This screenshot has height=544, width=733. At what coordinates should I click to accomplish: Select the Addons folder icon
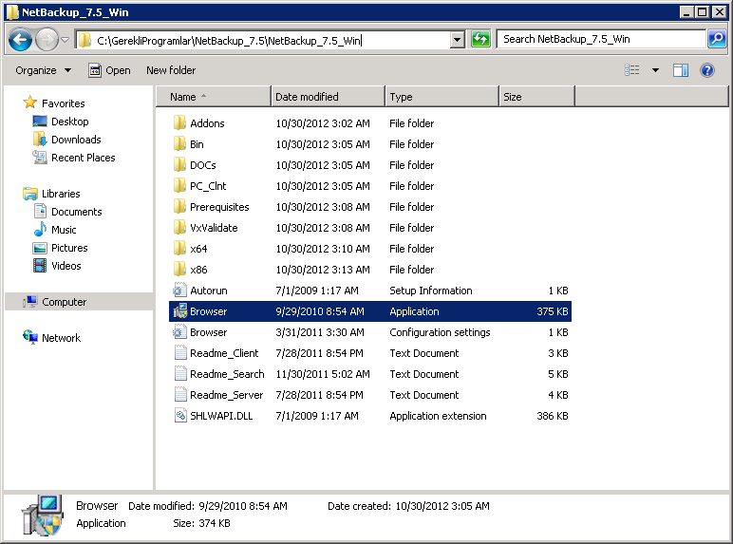pos(179,122)
